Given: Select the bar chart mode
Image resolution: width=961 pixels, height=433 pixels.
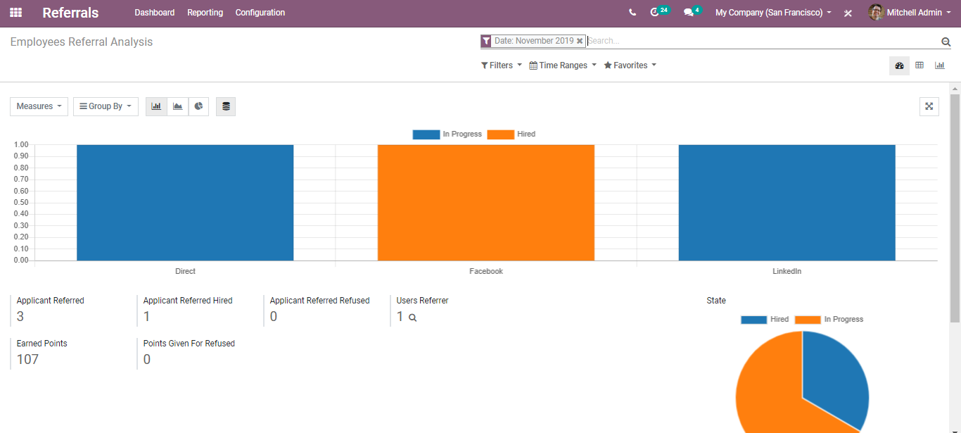Looking at the screenshot, I should point(156,106).
